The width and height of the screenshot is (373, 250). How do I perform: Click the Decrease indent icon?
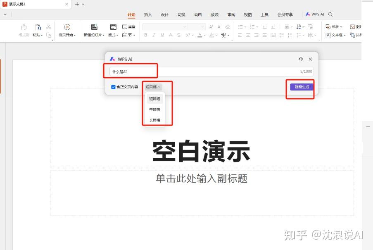pos(265,26)
